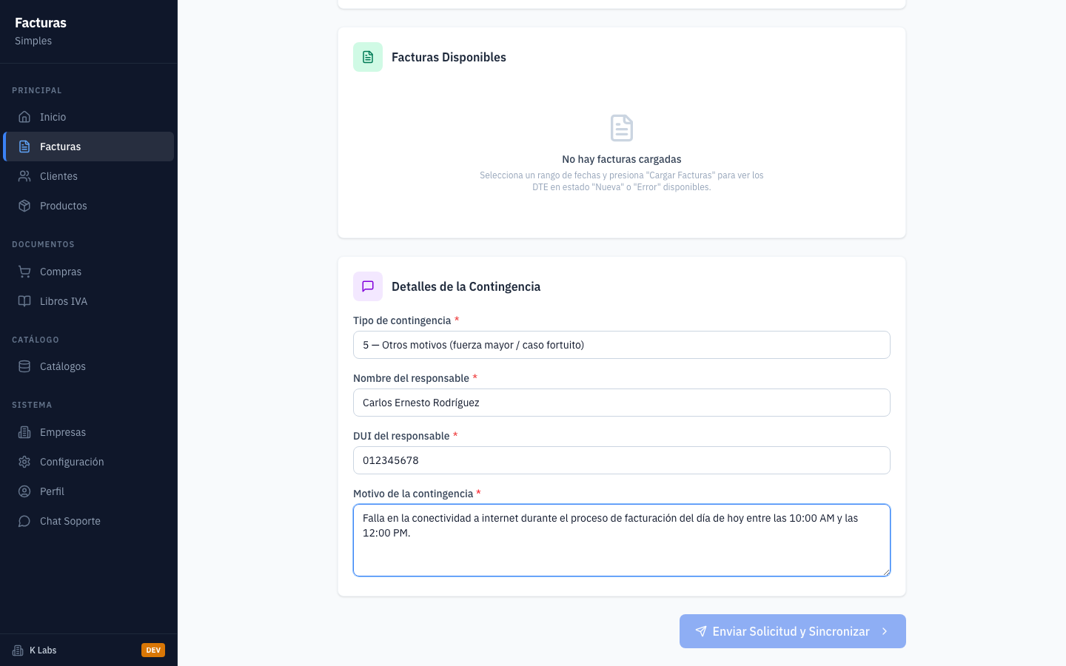Click the Clientes people icon
The height and width of the screenshot is (666, 1066).
pyautogui.click(x=24, y=176)
